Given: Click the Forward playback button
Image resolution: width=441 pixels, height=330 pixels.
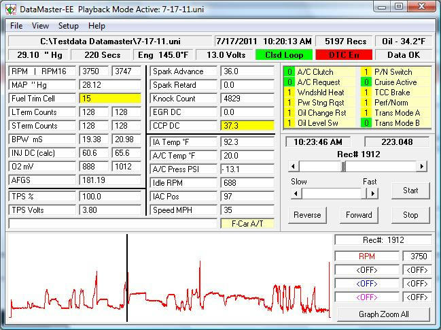Looking at the screenshot, I should [x=359, y=215].
